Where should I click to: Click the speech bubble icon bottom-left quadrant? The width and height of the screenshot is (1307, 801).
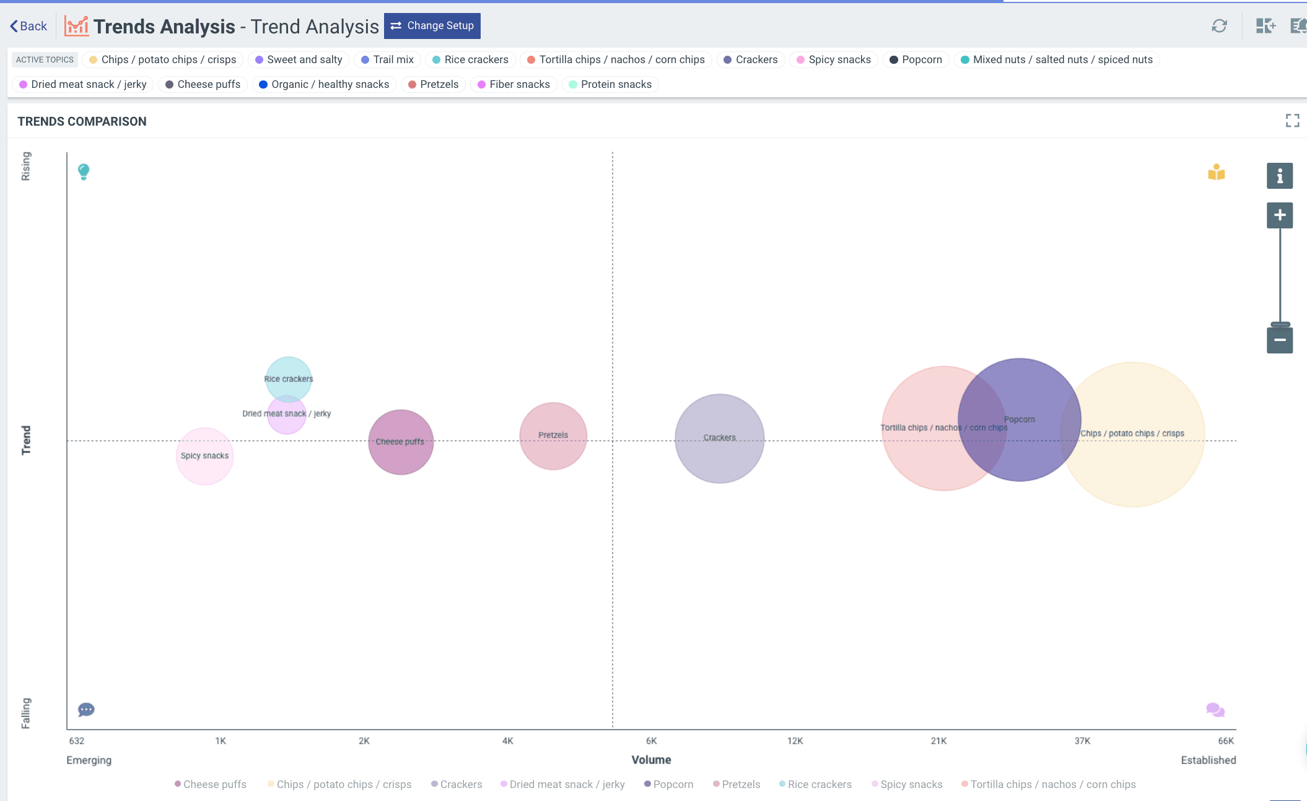(86, 709)
